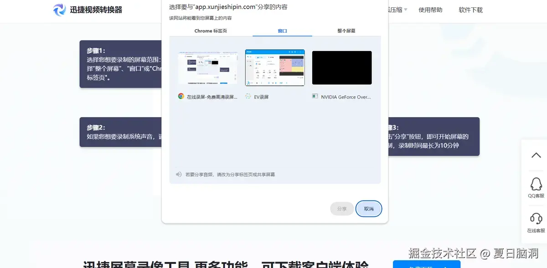Open QQ客服 penguin icon
Screen dimensions: 547x268
tap(536, 184)
